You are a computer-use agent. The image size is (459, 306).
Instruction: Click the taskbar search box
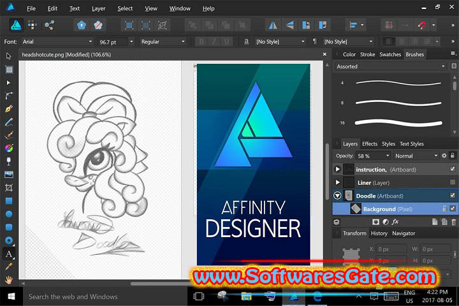tap(105, 296)
